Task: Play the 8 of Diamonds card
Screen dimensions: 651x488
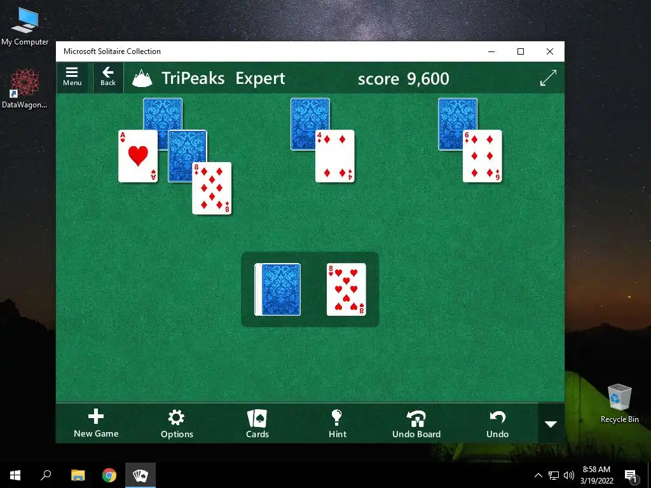Action: (212, 188)
